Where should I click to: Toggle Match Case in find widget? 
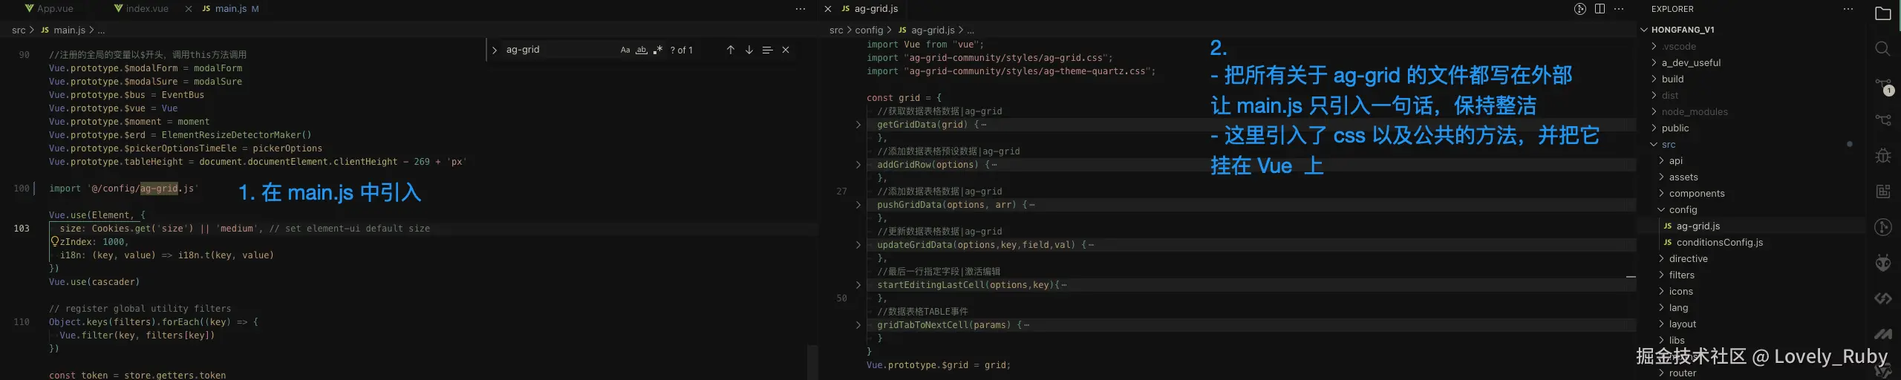[625, 50]
